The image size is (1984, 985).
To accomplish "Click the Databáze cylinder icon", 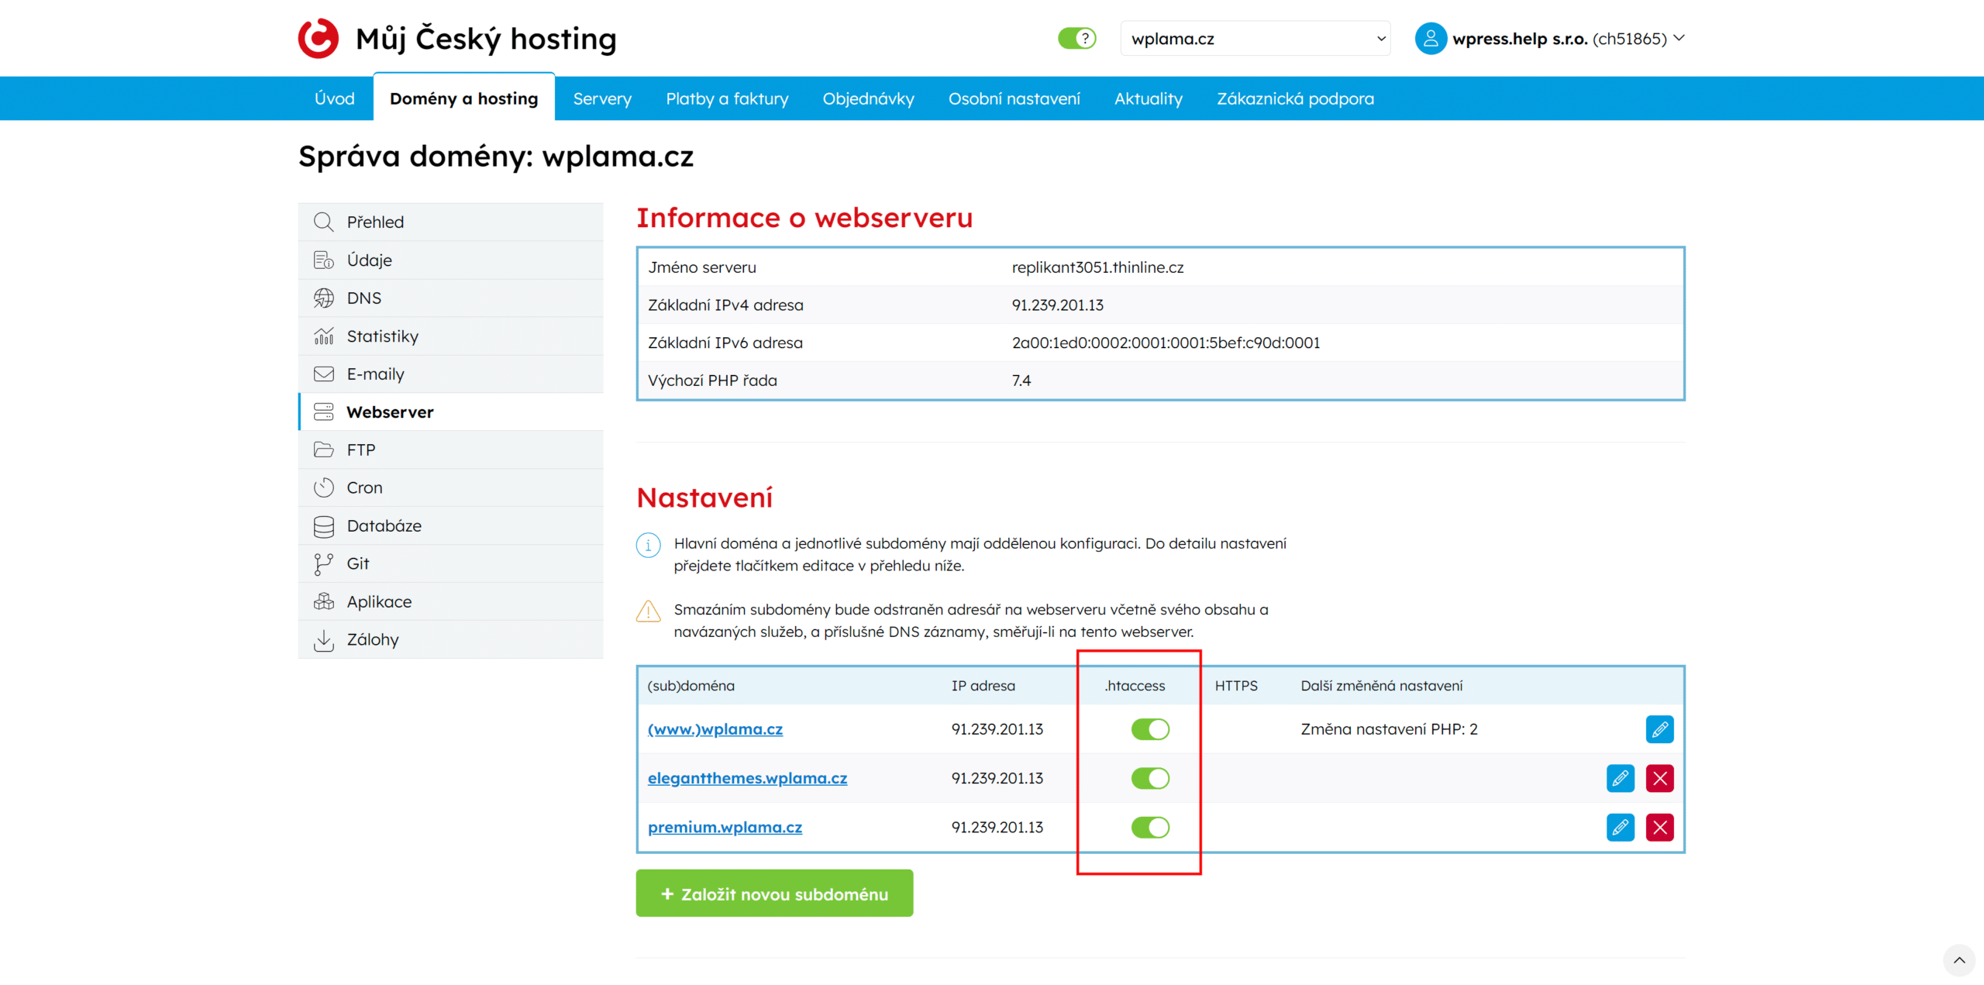I will pos(323,526).
